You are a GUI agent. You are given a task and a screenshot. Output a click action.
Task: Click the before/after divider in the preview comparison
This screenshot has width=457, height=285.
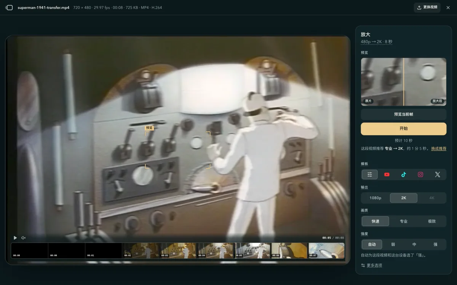click(404, 82)
